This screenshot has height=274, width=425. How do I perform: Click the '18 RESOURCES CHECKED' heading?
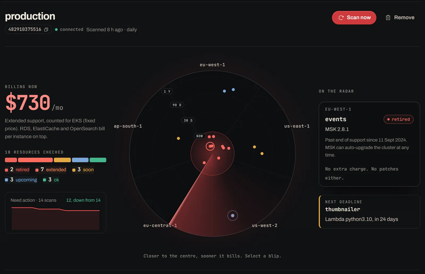[x=34, y=152]
